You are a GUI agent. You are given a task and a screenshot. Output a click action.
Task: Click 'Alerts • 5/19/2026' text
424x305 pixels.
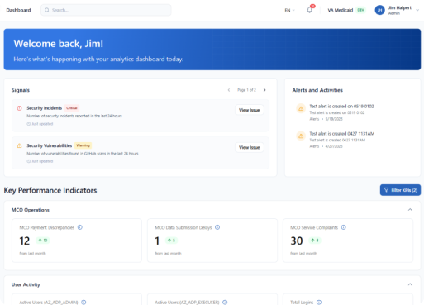[326, 119]
